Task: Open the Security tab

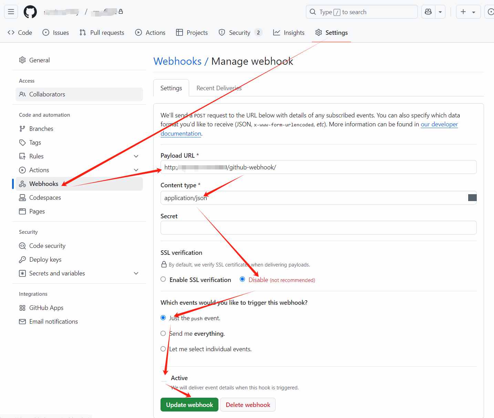Action: point(240,32)
